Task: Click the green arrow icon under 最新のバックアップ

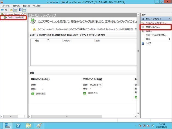Action: tap(33, 94)
